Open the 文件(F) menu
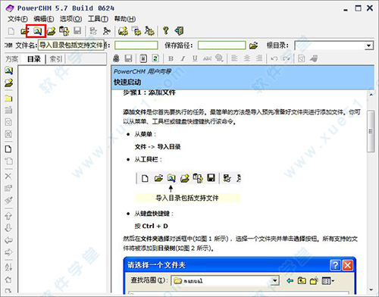The image size is (379, 297). (x=17, y=19)
